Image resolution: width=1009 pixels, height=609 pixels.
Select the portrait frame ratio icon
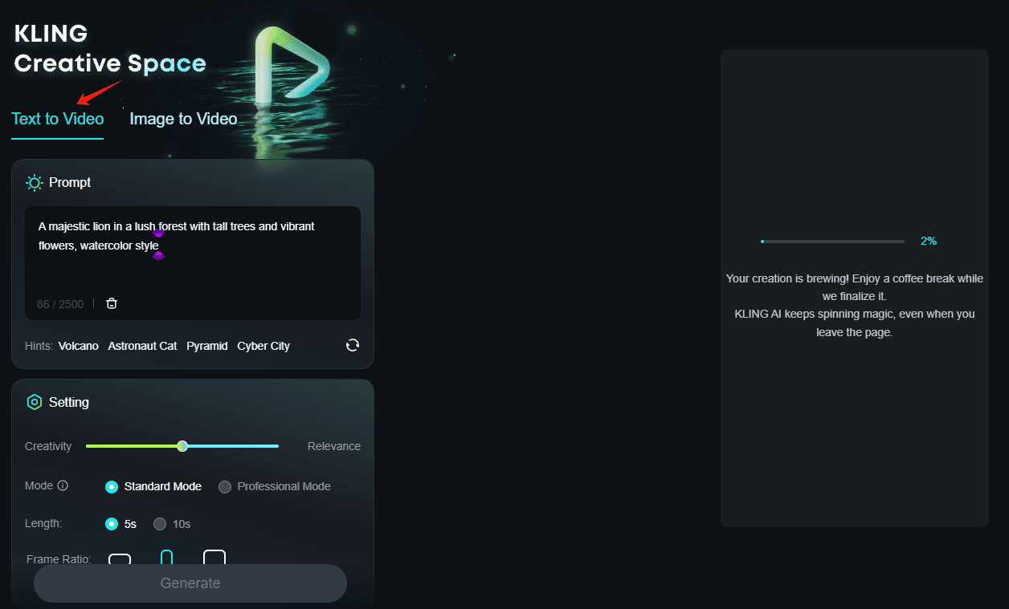click(x=166, y=557)
